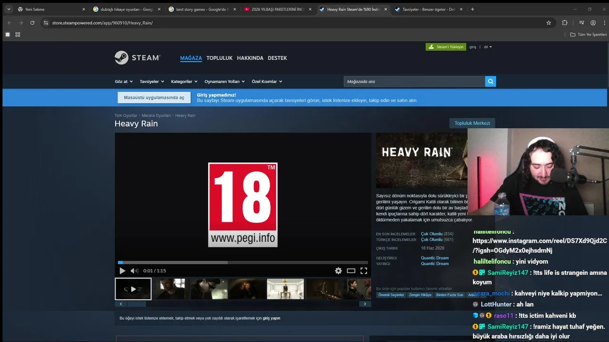Image resolution: width=609 pixels, height=342 pixels.
Task: Open the Zengin Hikâye tag
Action: [420, 295]
